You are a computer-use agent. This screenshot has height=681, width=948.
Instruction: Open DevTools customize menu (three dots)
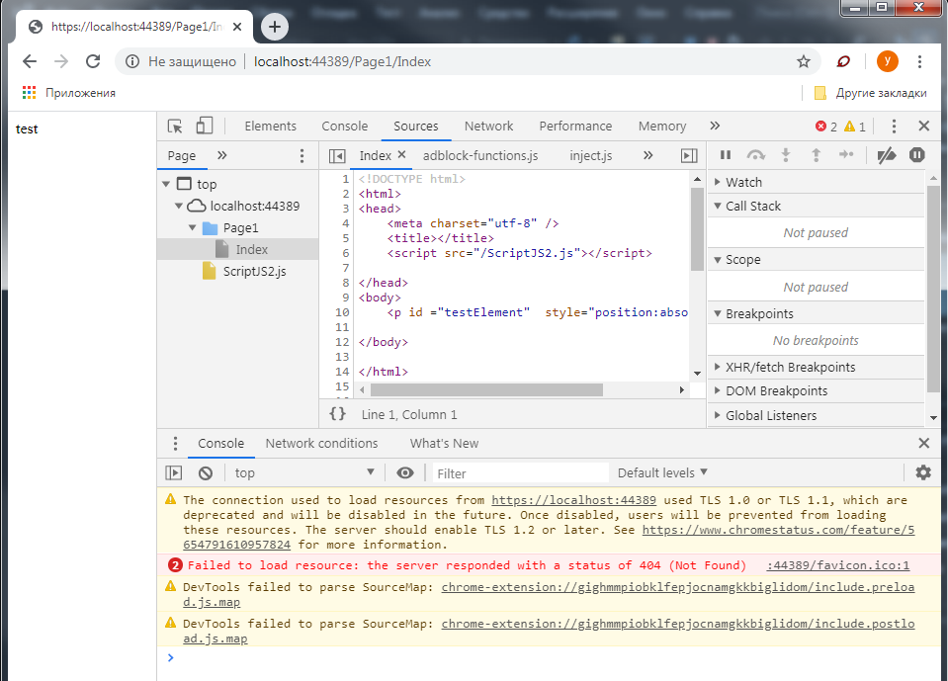(x=894, y=126)
